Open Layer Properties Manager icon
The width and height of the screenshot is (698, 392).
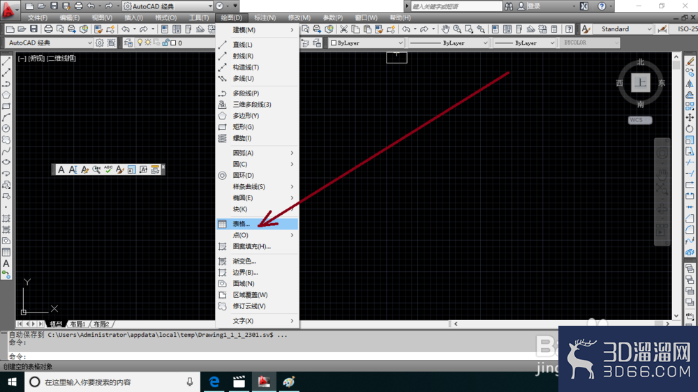point(128,43)
